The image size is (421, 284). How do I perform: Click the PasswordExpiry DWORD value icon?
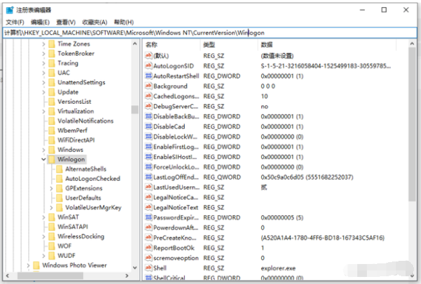click(x=149, y=217)
